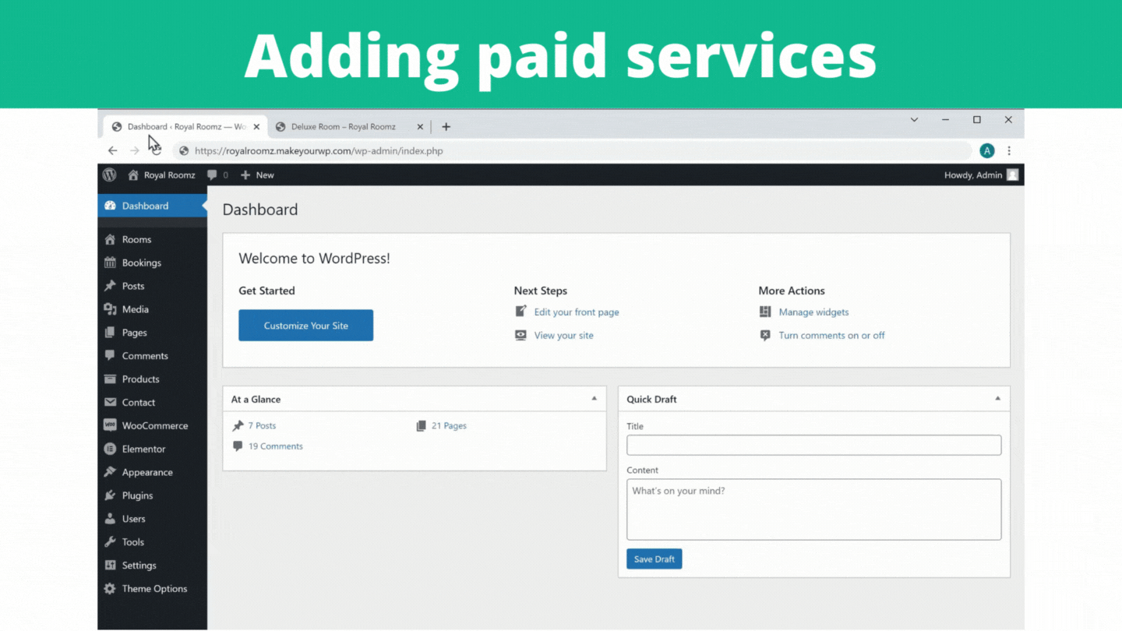Open the Manage widgets link
The height and width of the screenshot is (631, 1122).
click(813, 312)
